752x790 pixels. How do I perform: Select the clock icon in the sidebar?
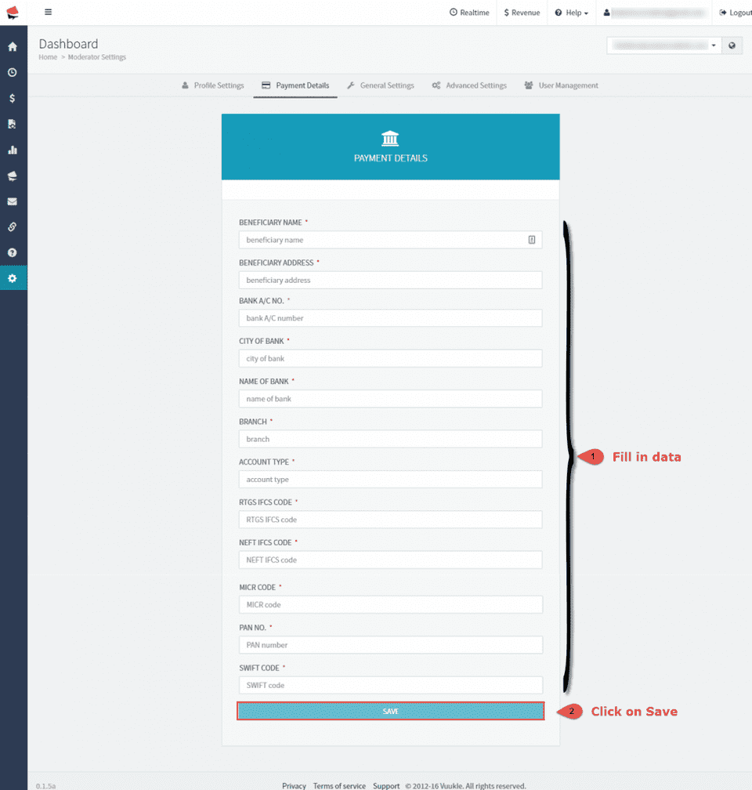coord(13,72)
